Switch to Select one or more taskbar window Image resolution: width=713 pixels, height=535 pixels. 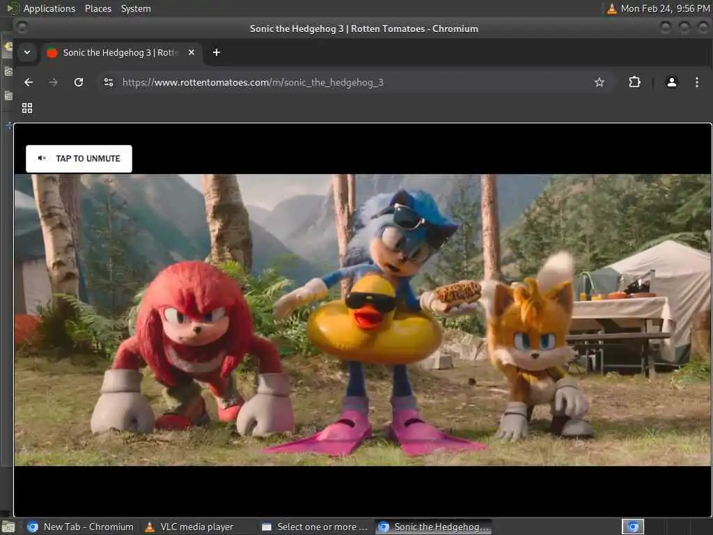coord(315,527)
